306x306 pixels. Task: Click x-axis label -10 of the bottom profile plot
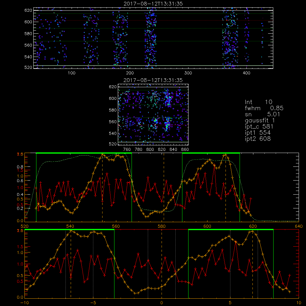coord(24,303)
